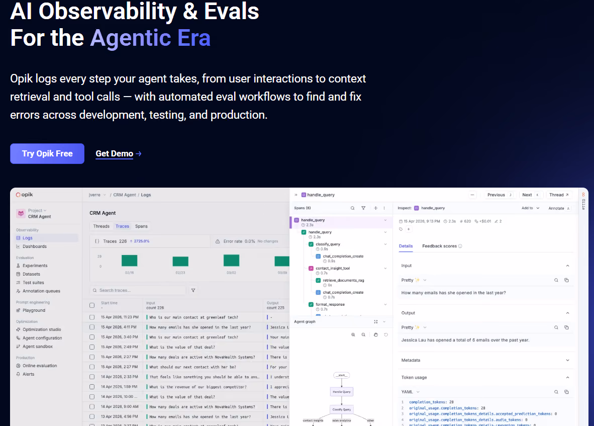594x426 pixels.
Task: Open Agent configuration in the sidebar
Action: (42, 338)
